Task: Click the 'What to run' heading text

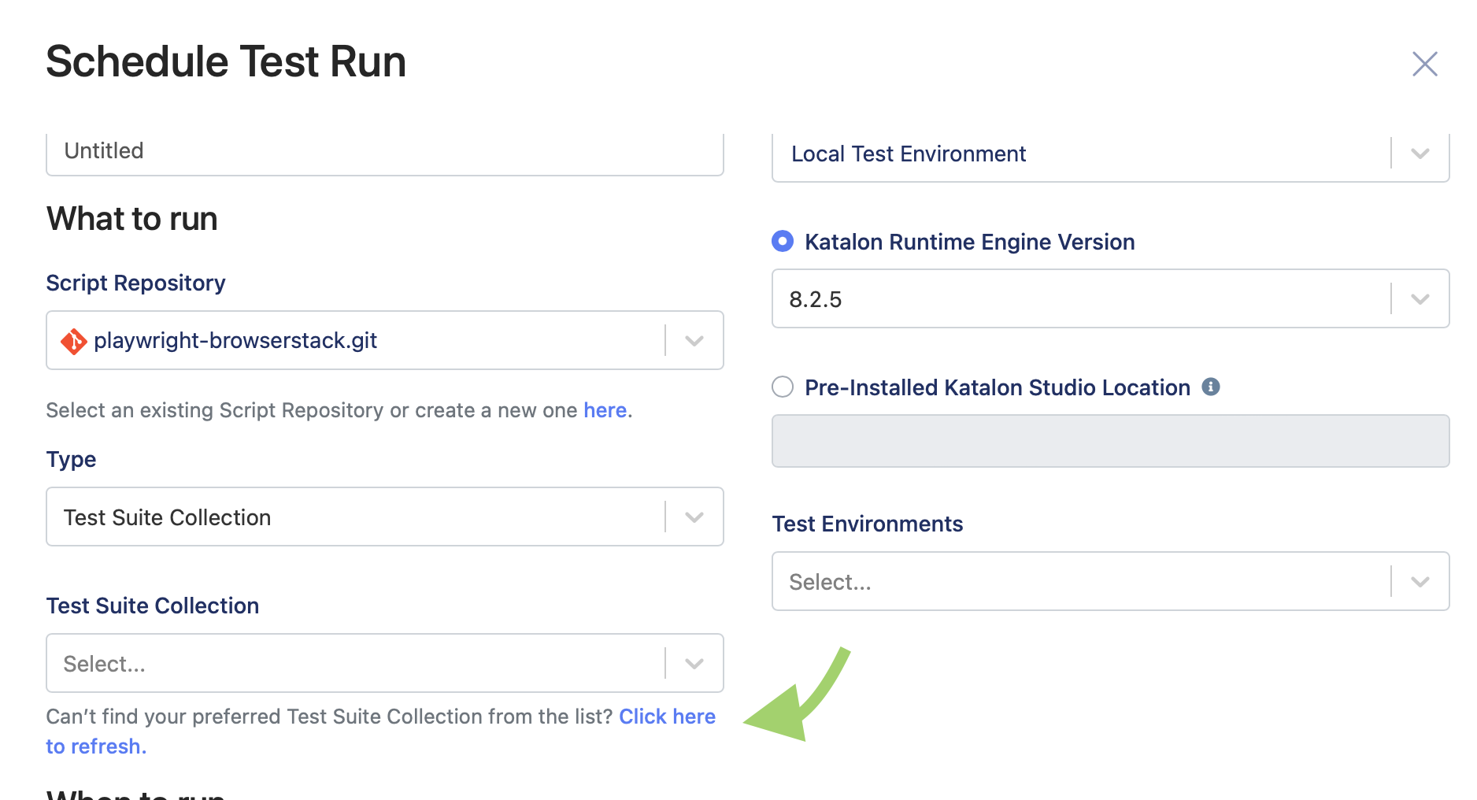Action: (132, 219)
